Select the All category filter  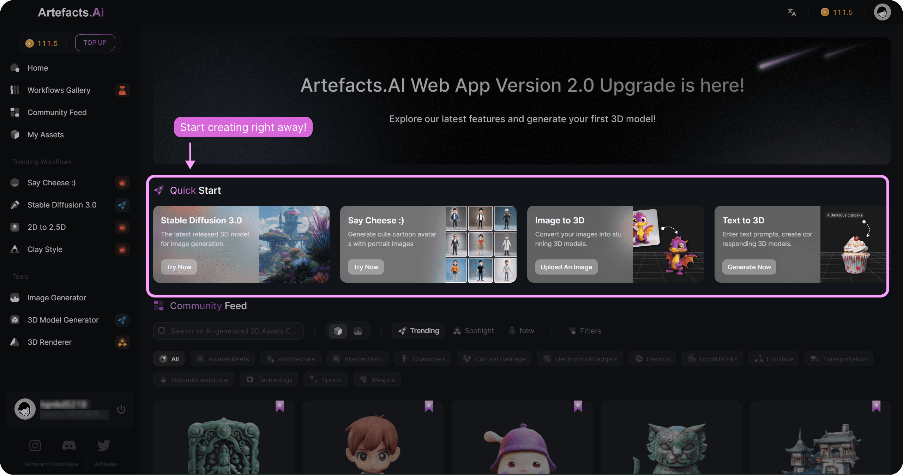(x=169, y=359)
